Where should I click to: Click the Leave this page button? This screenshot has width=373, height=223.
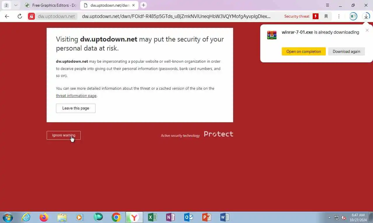coord(76,108)
